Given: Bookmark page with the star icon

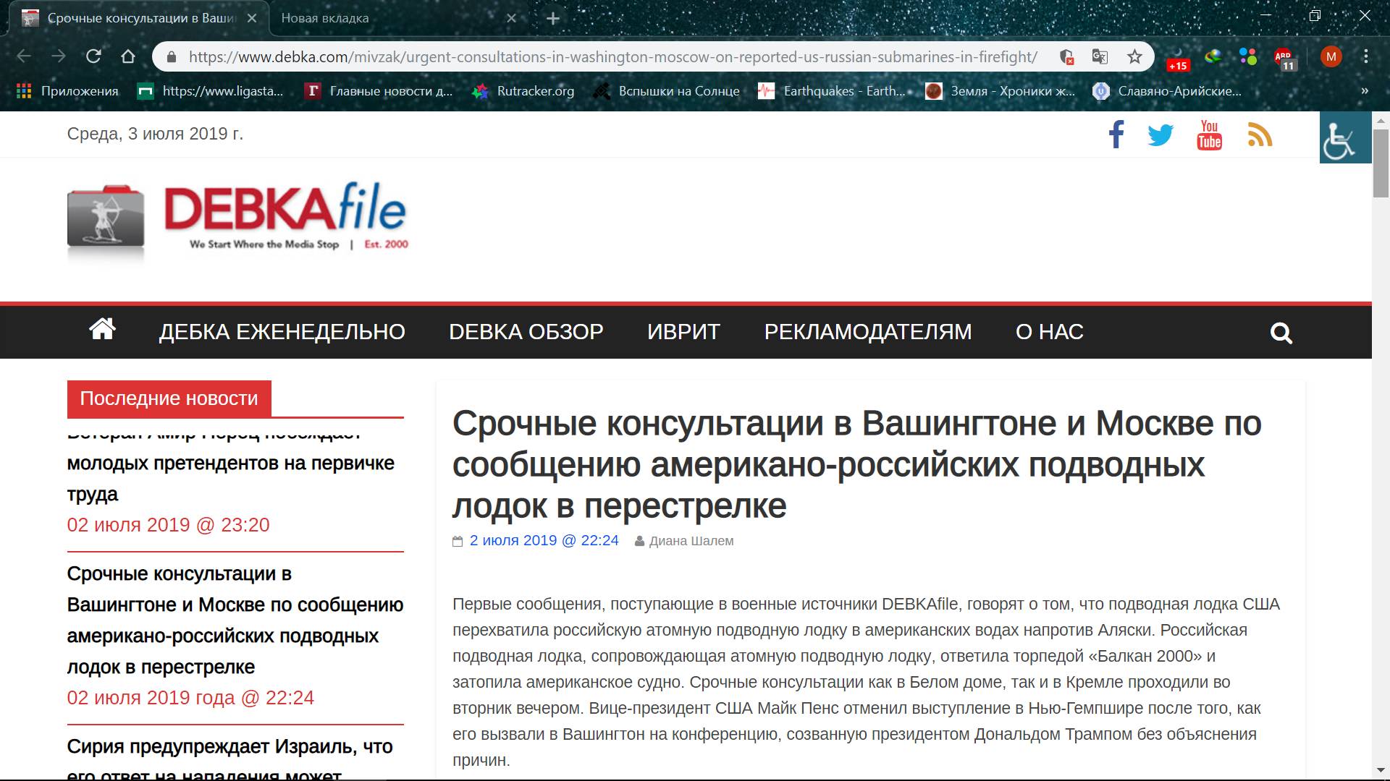Looking at the screenshot, I should 1134,56.
